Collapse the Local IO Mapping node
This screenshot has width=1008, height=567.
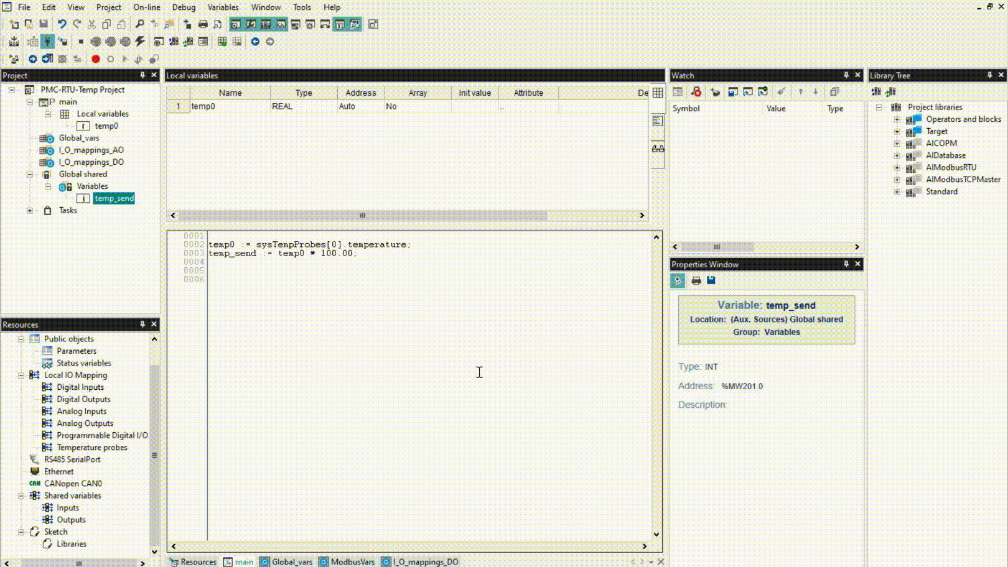tap(21, 376)
